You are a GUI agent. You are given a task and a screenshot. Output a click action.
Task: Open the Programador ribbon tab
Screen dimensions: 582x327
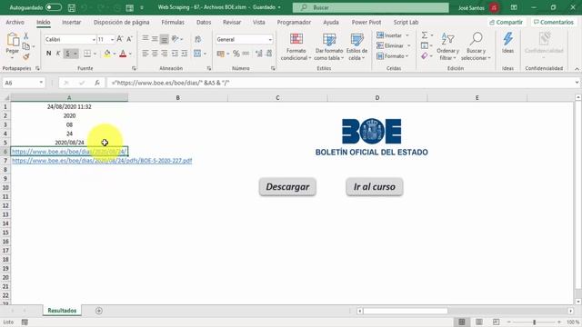294,22
